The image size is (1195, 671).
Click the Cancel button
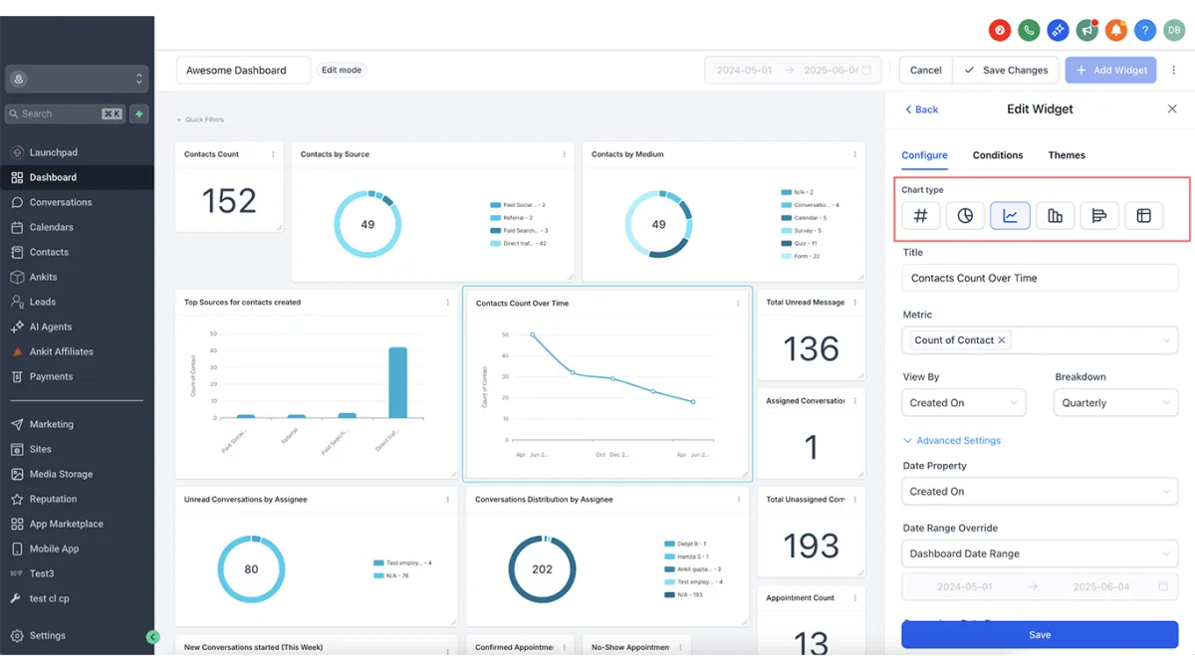tap(925, 70)
